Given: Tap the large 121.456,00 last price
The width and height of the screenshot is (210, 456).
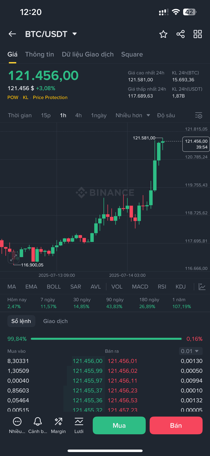Looking at the screenshot, I should tap(43, 76).
